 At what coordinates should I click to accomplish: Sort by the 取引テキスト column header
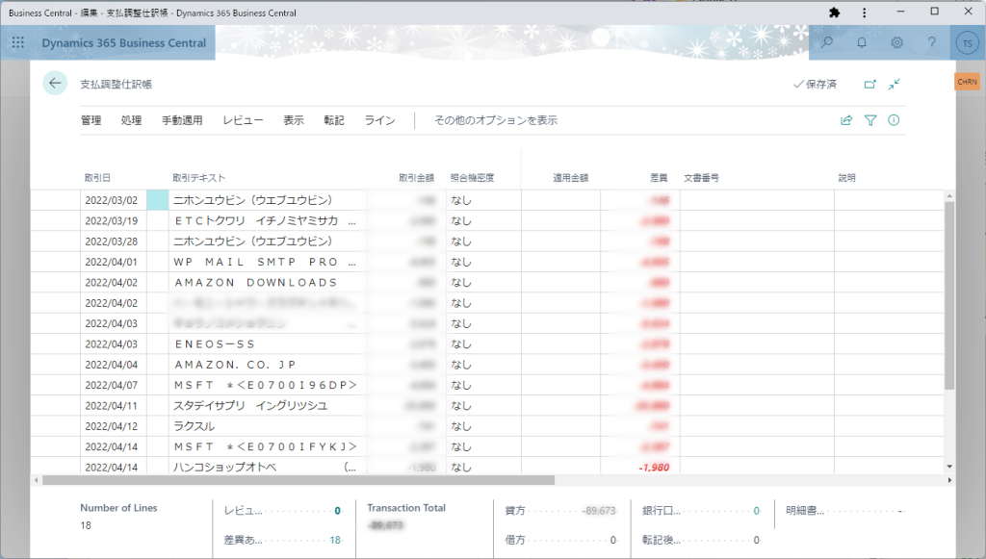(x=198, y=178)
